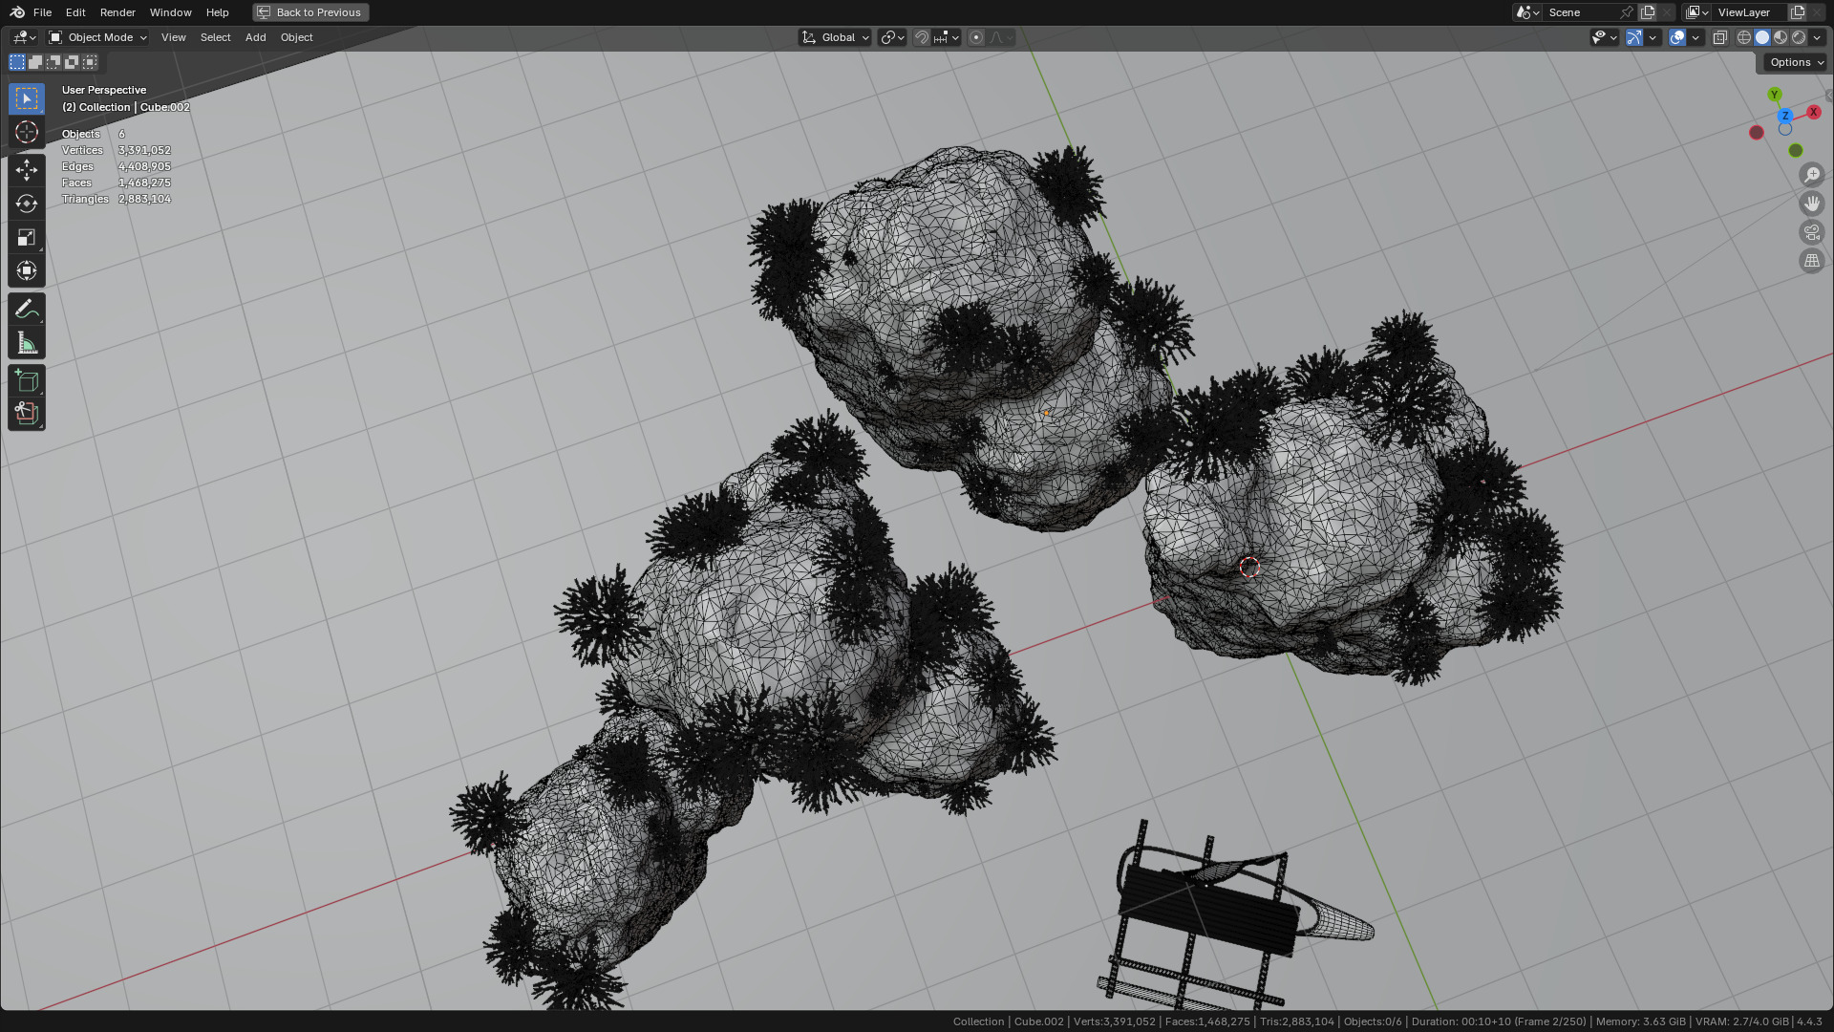The width and height of the screenshot is (1834, 1032).
Task: Toggle proportional editing
Action: [976, 37]
